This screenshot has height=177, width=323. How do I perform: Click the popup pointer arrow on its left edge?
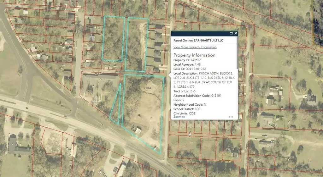pos(169,76)
